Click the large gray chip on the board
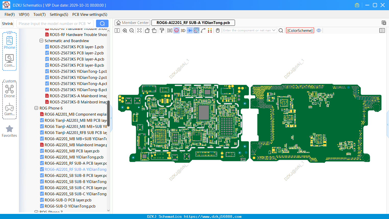 pyautogui.click(x=204, y=112)
